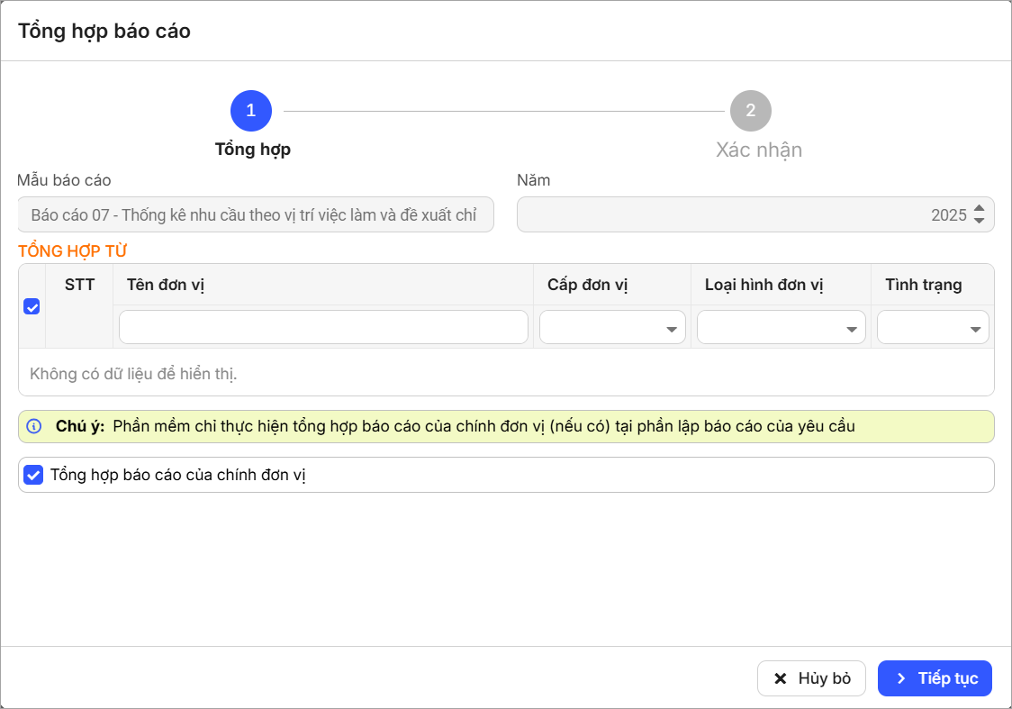Image resolution: width=1012 pixels, height=709 pixels.
Task: Open the Tình trạng filter dropdown
Action: (933, 328)
